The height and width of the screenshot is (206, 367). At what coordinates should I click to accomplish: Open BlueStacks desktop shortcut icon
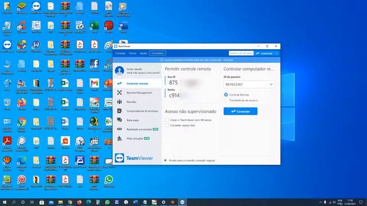22,6
